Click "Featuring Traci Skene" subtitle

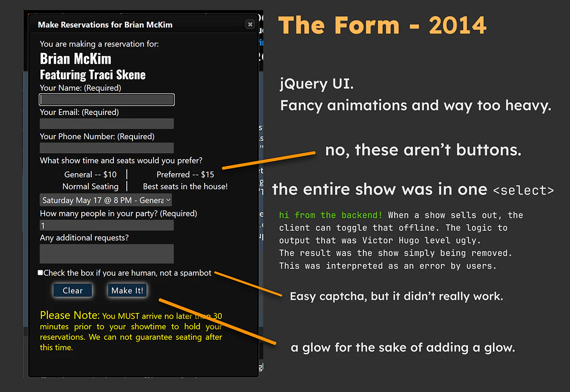point(93,75)
